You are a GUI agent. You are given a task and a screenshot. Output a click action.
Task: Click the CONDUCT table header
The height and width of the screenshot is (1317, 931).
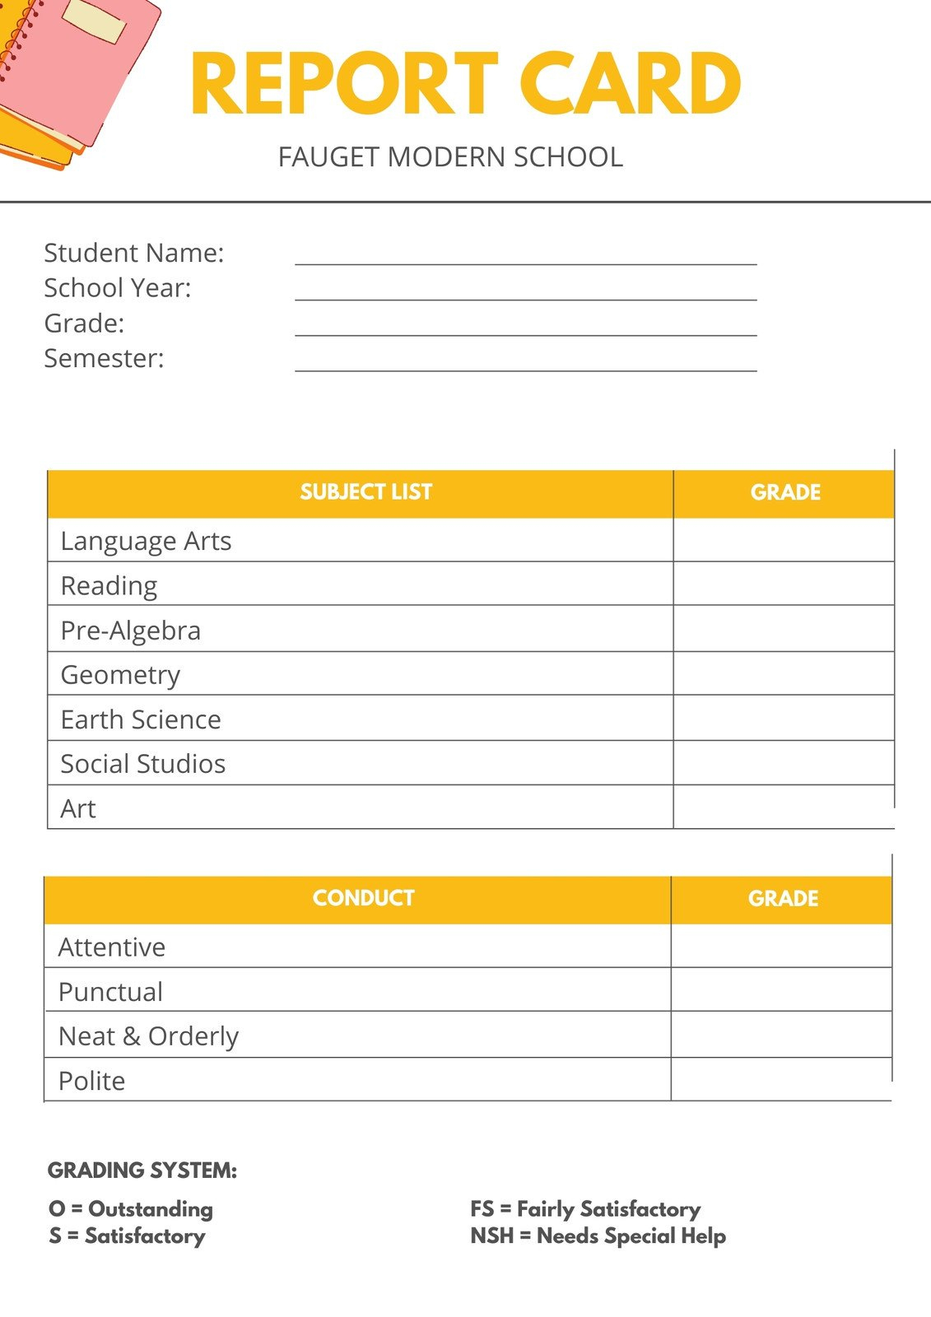(363, 898)
